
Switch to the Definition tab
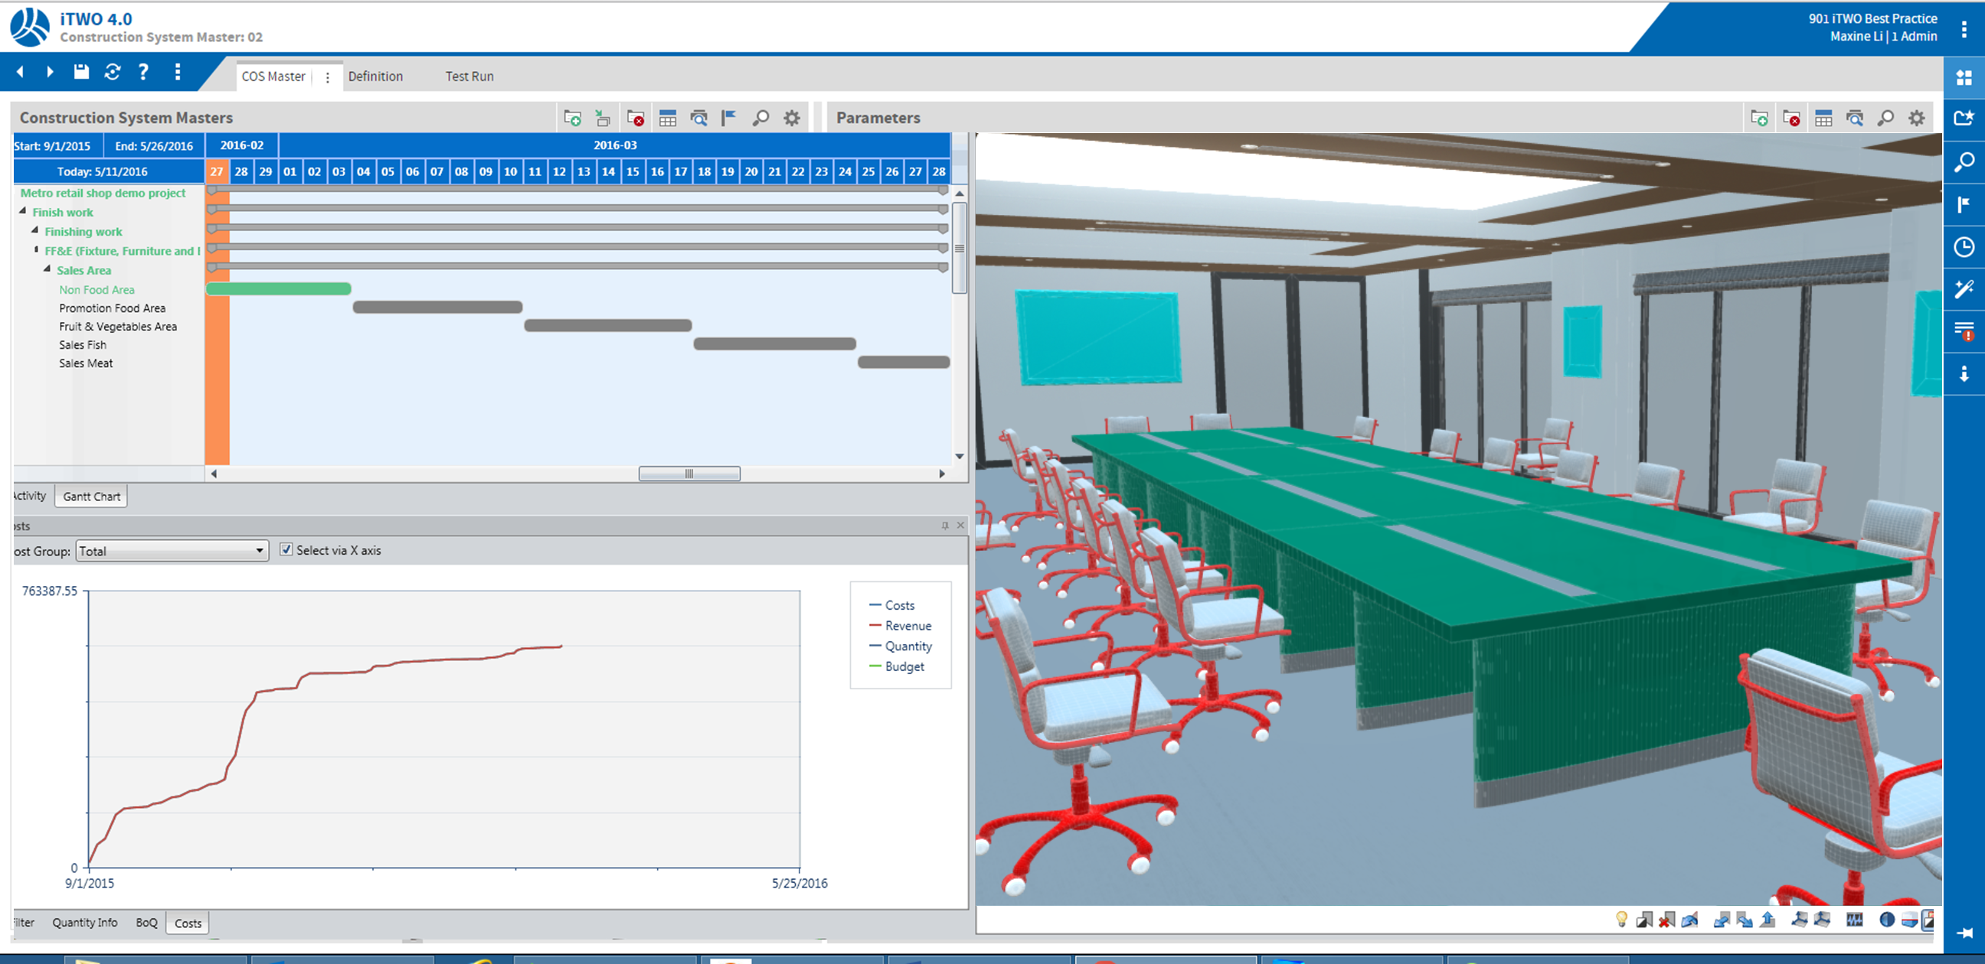click(375, 76)
